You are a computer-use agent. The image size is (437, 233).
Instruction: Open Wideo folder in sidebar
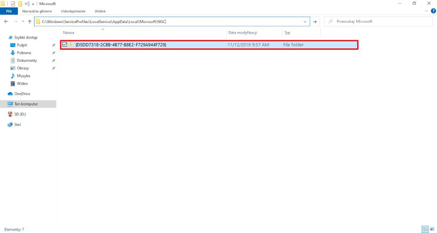(x=22, y=83)
